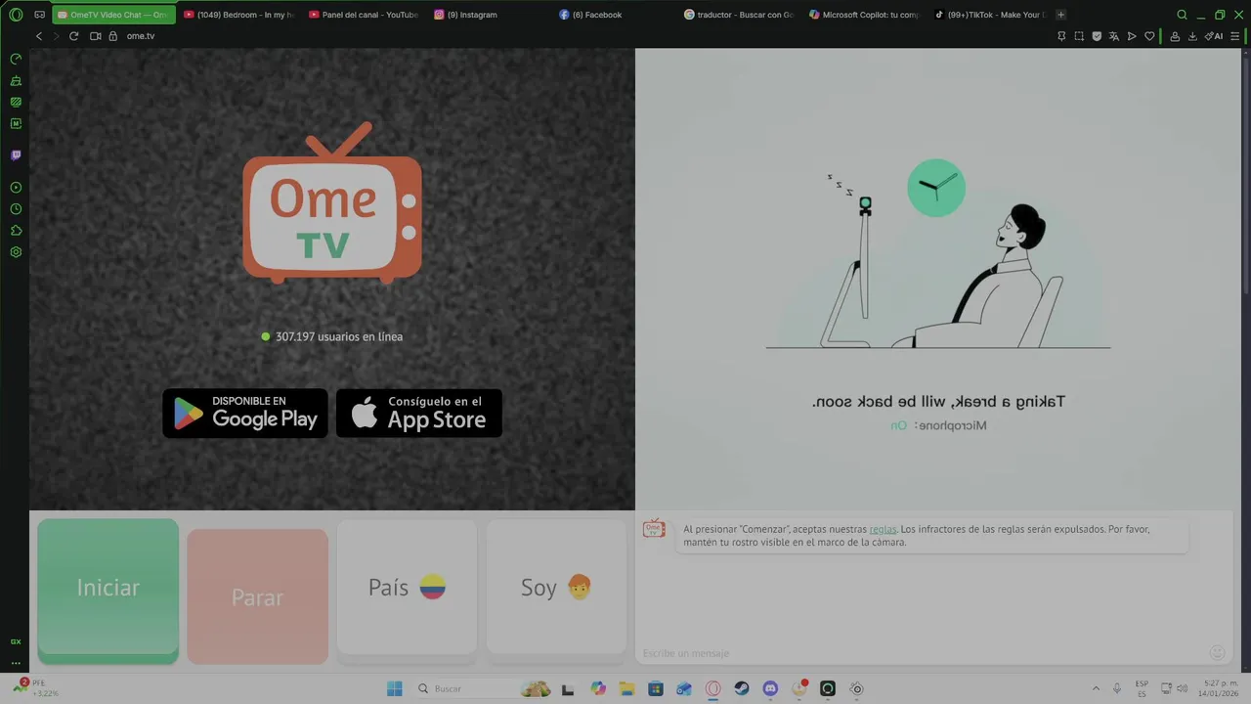Open the striped GX Mods sidebar icon
This screenshot has width=1251, height=704.
(16, 102)
